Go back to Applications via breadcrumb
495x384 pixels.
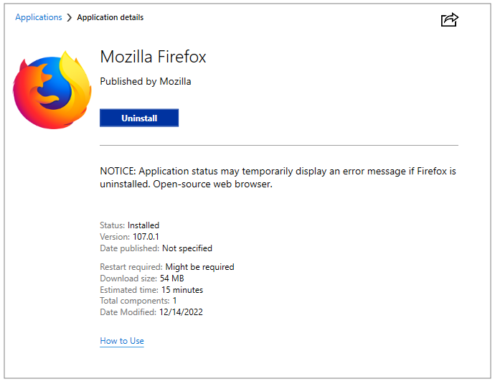coord(39,17)
